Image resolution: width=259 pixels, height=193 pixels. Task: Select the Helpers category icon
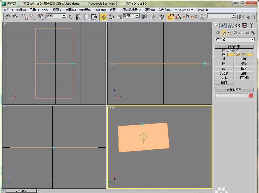[x=241, y=33]
